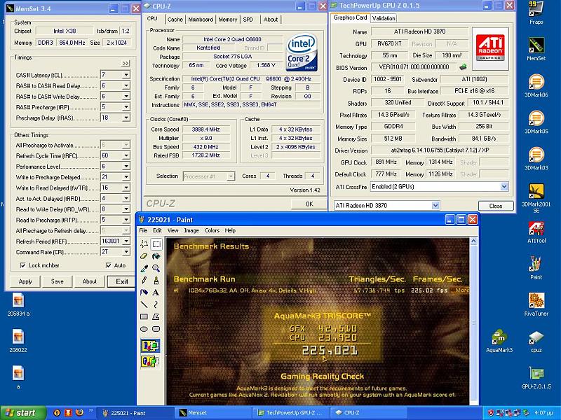This screenshot has height=420, width=561.
Task: Open the Colors menu in Paint
Action: [x=212, y=231]
